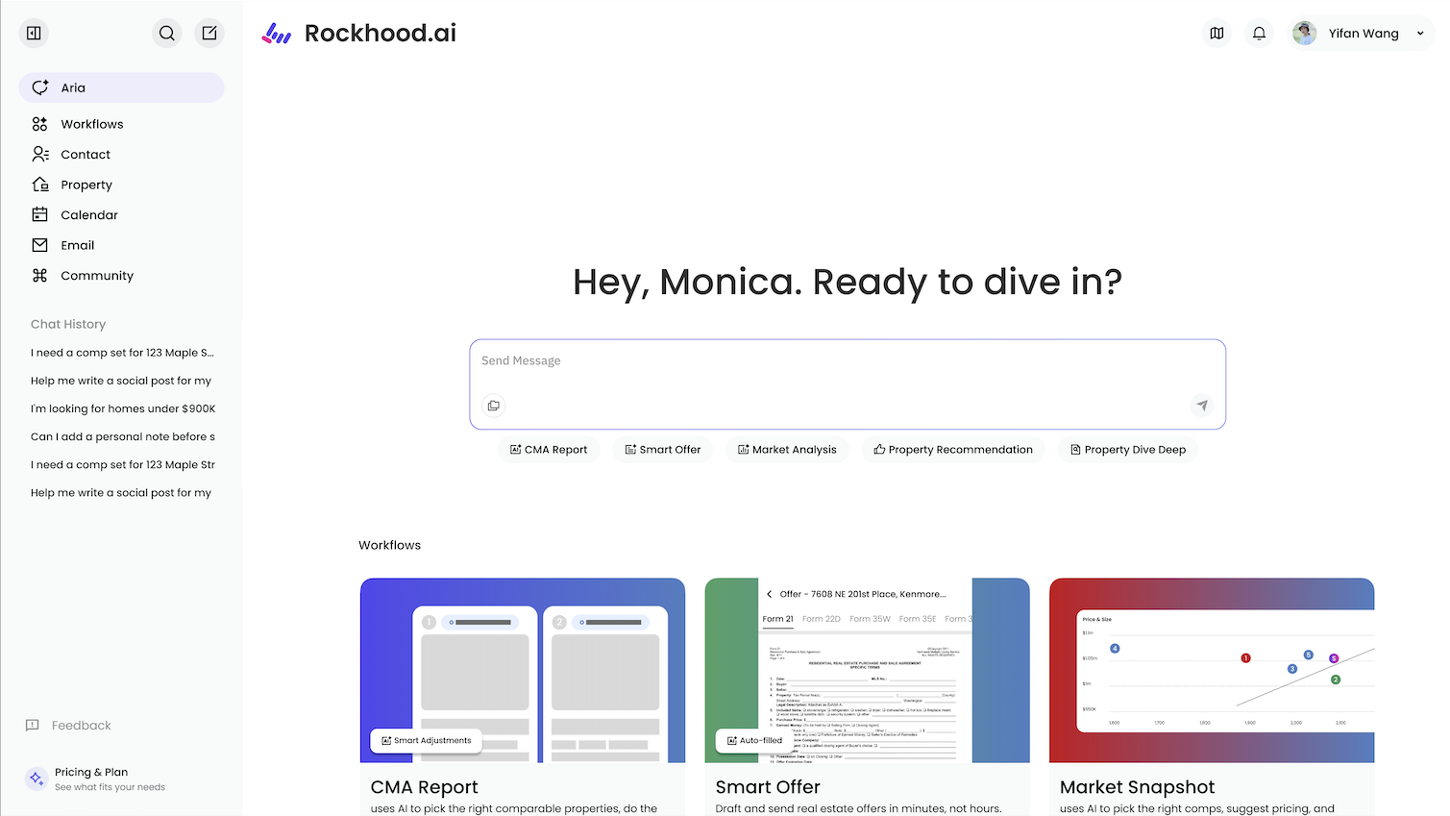Screen dimensions: 1450x816
Task: Select Form 21 tab in offer preview
Action: (x=777, y=619)
